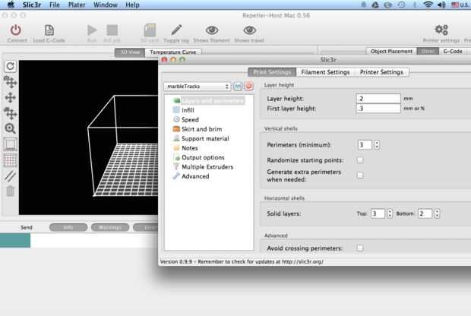Switch to the Temperature Curve tab

click(x=173, y=52)
